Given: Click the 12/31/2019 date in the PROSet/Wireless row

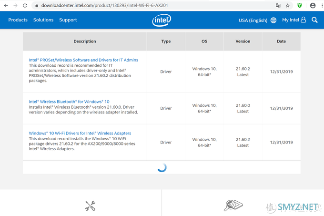Looking at the screenshot, I should point(281,72).
